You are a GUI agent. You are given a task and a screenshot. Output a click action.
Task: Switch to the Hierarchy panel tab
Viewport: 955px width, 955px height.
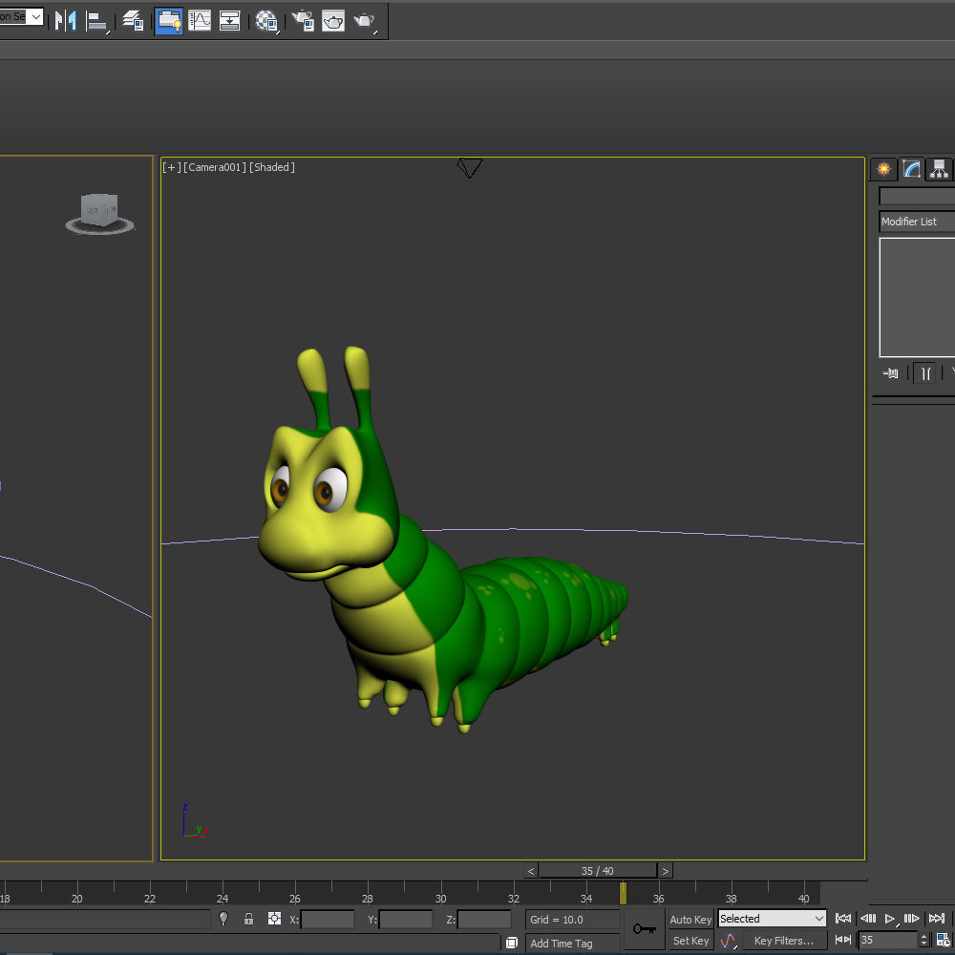pos(939,169)
